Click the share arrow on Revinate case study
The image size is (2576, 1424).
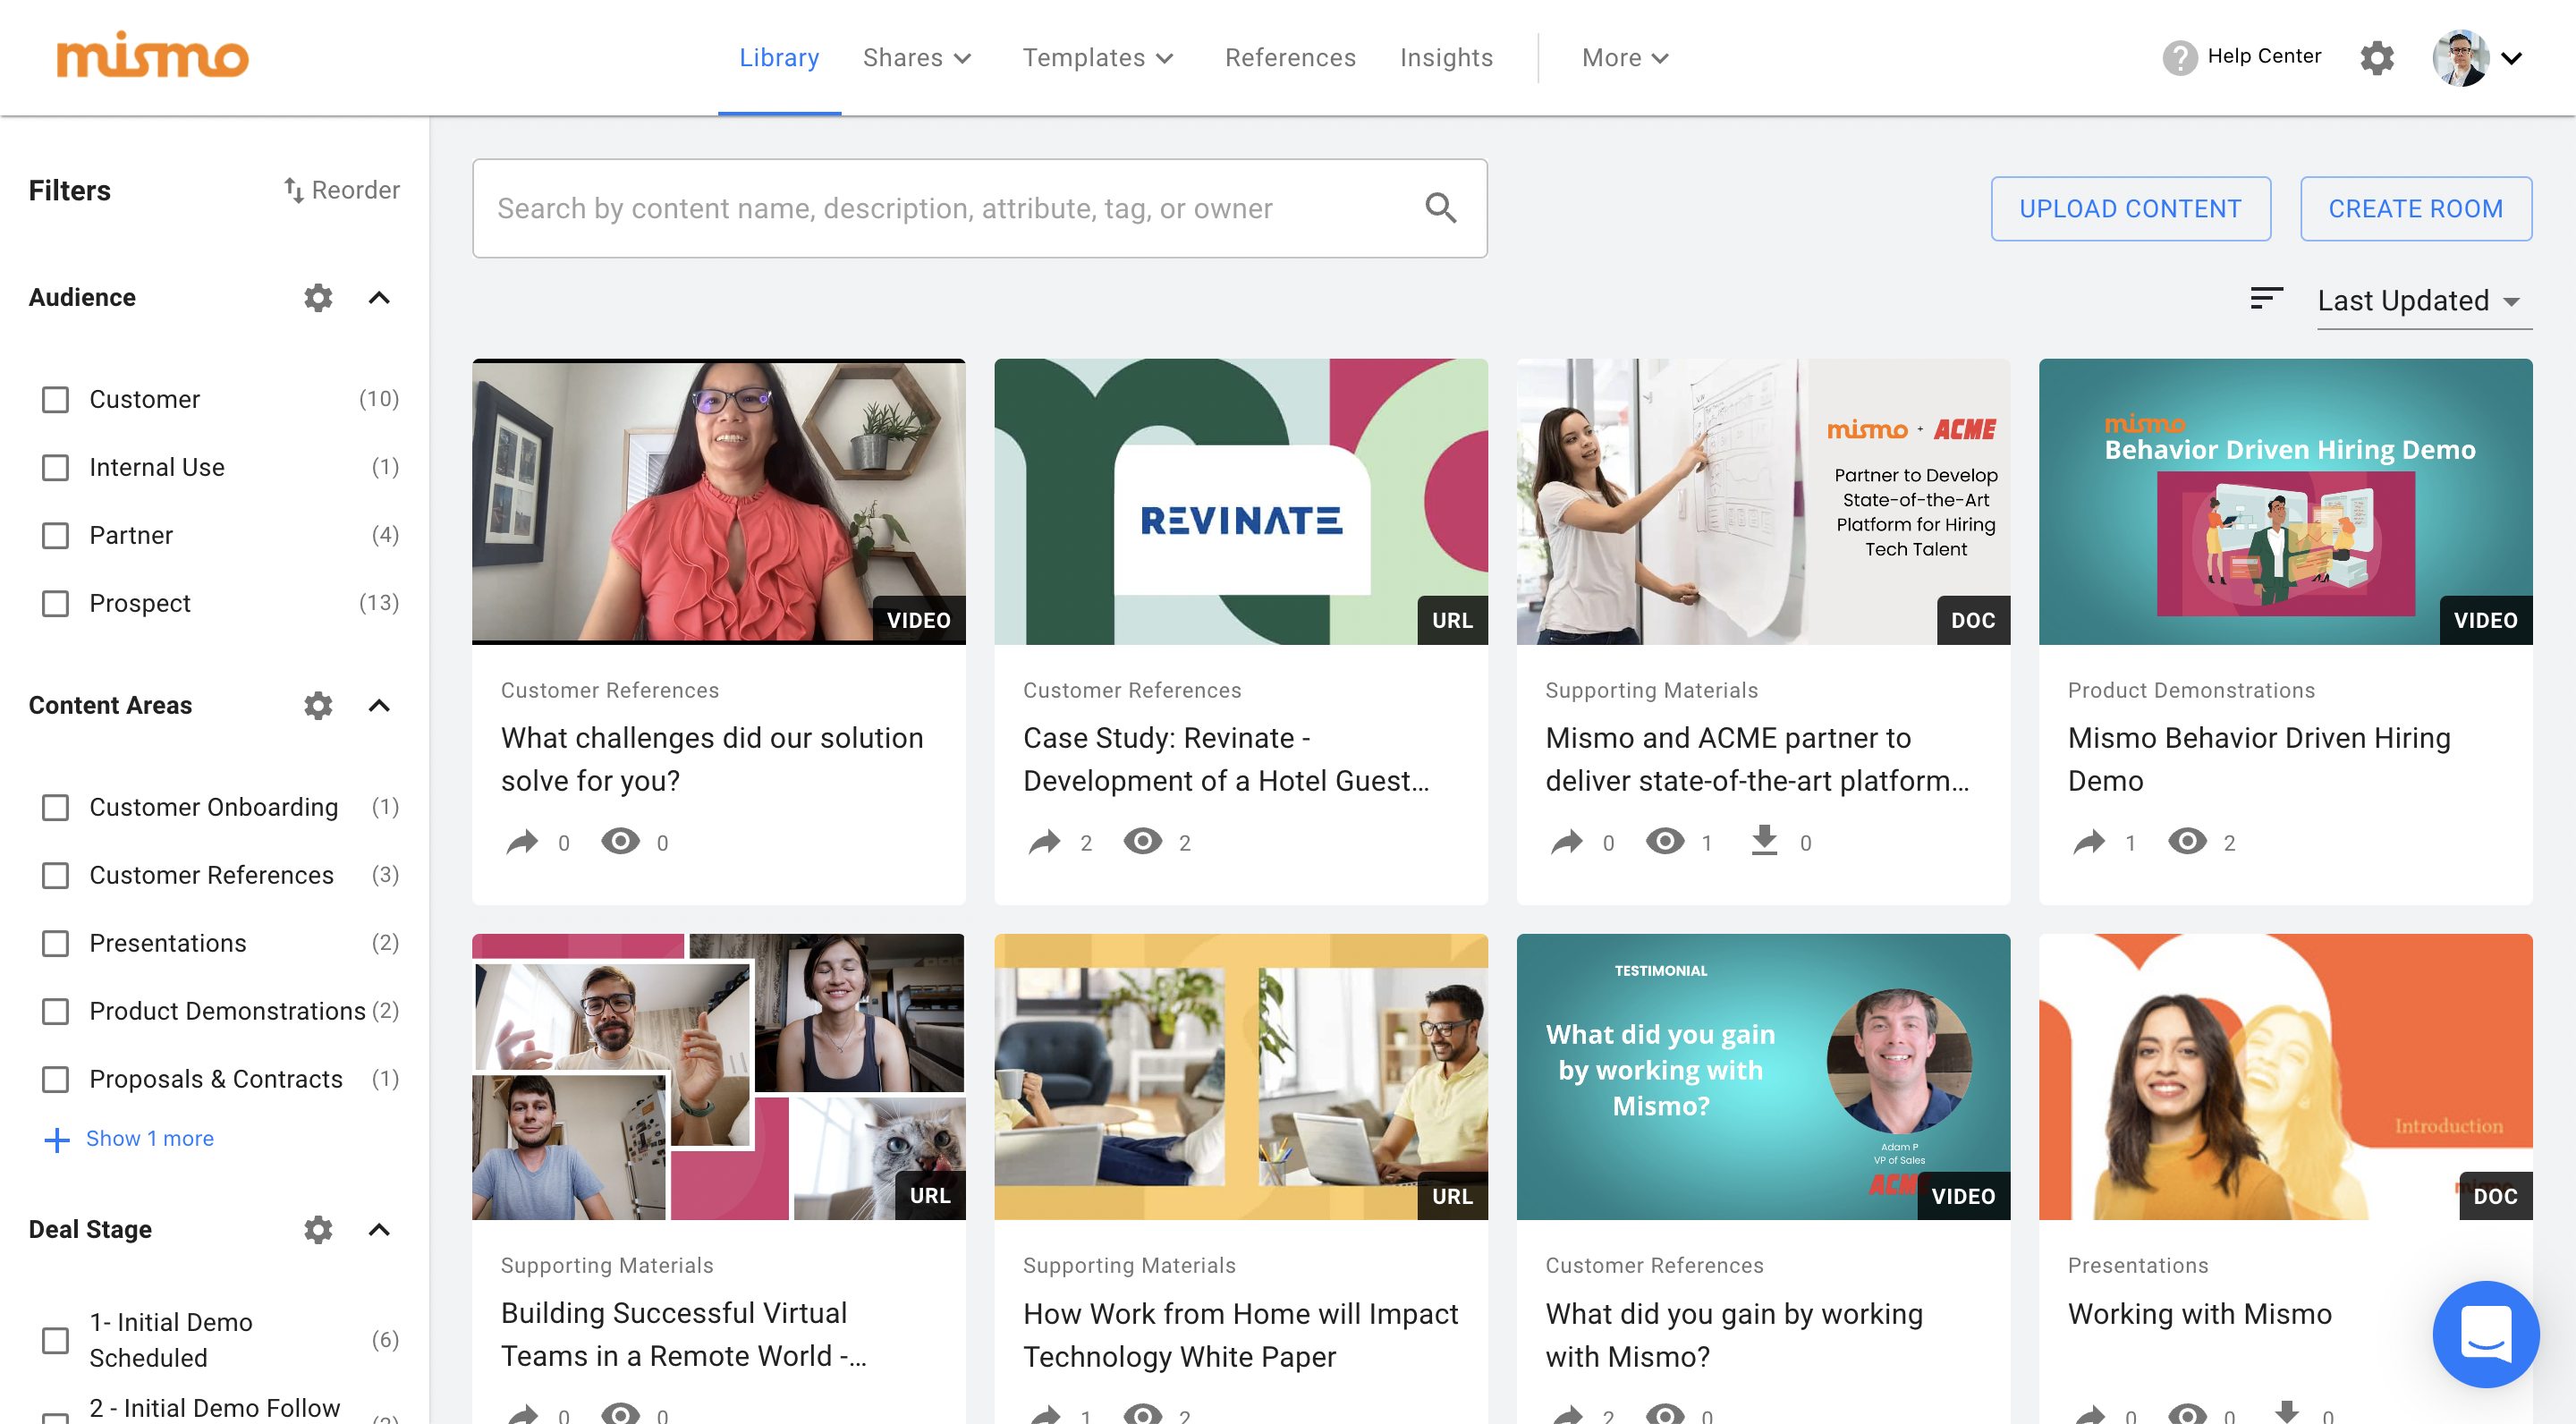[x=1044, y=842]
